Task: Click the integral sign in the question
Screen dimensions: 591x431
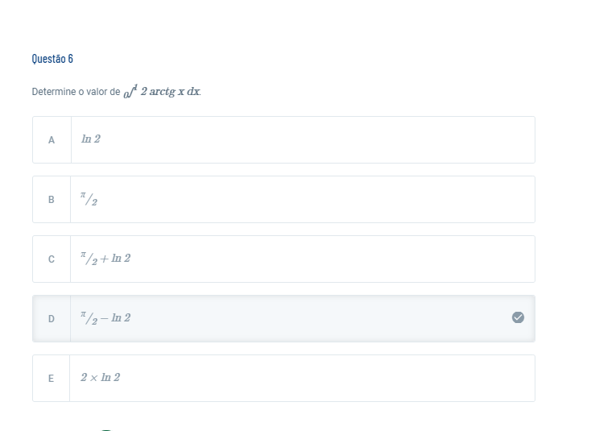Action: (130, 91)
